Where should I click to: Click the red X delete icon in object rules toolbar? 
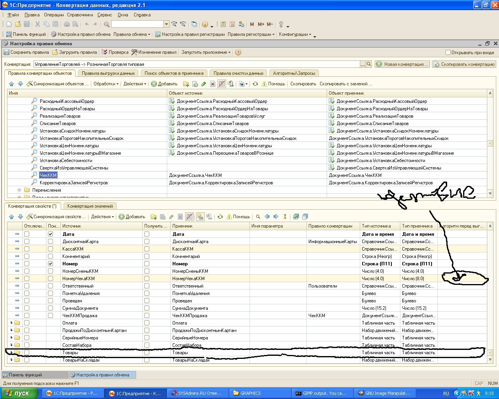tap(212, 84)
